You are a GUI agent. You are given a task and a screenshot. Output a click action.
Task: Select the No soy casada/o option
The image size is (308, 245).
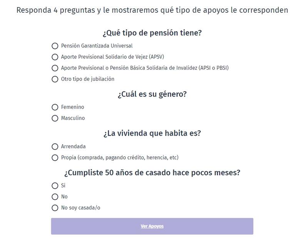coord(55,208)
